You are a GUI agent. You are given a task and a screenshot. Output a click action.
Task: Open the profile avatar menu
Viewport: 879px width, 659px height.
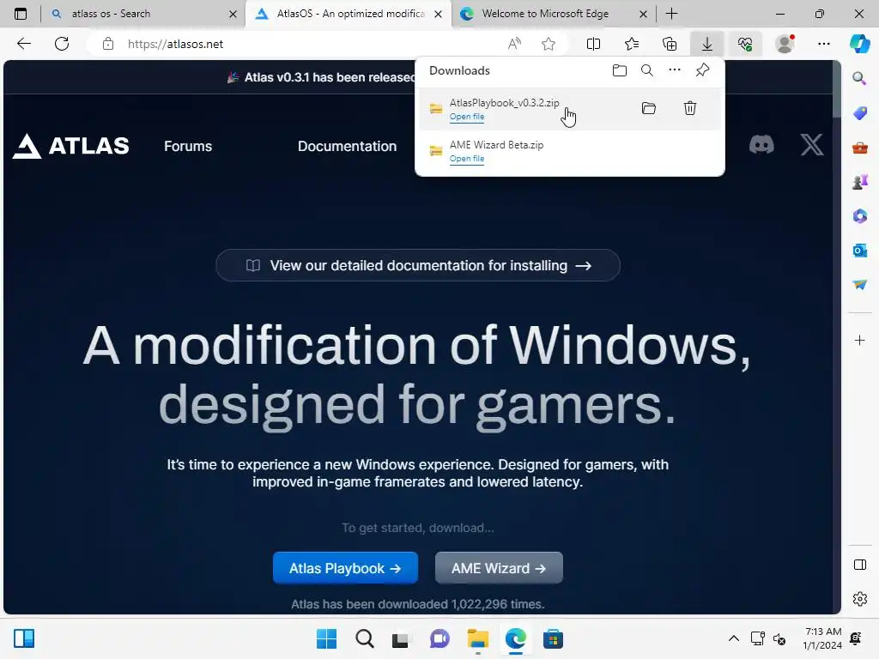pyautogui.click(x=785, y=44)
